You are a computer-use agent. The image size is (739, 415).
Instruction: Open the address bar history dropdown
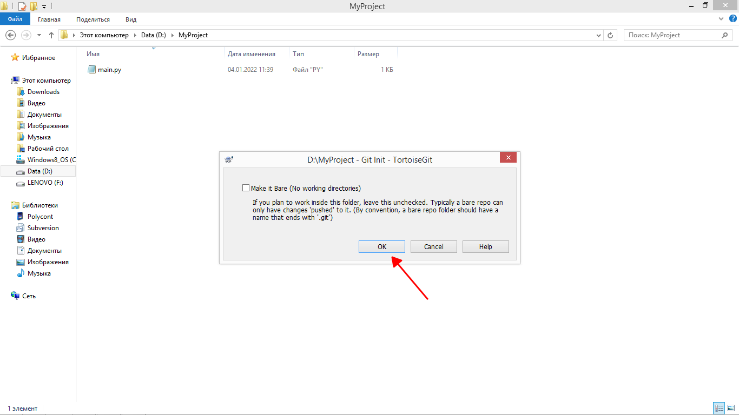598,35
